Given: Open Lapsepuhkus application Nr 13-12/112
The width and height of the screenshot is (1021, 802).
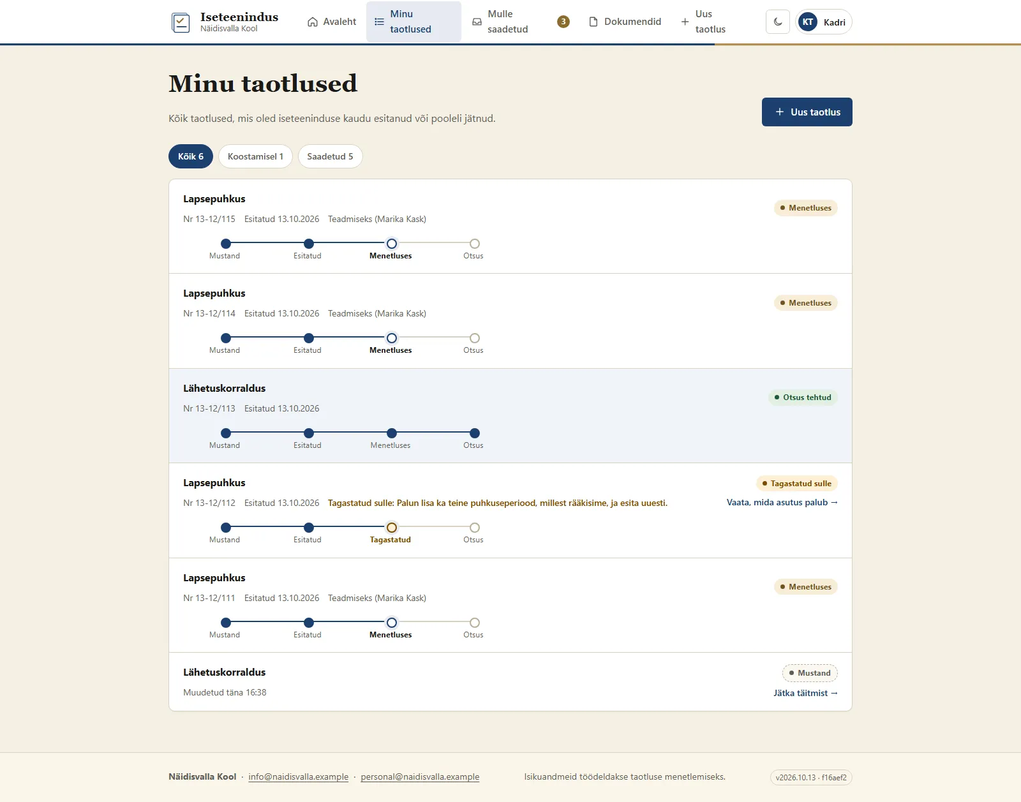Looking at the screenshot, I should [511, 510].
